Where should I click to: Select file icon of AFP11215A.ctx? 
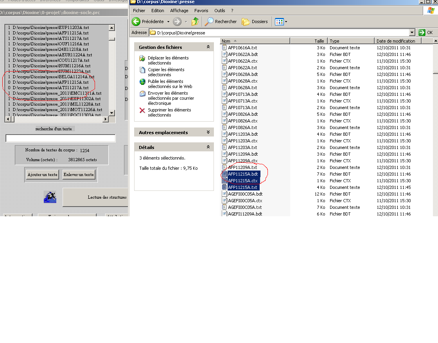click(x=224, y=181)
